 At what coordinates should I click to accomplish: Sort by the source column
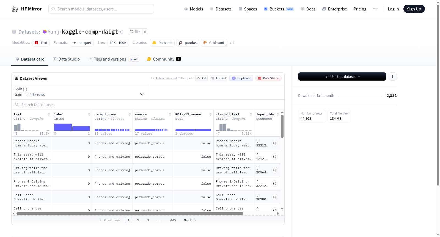170,114
